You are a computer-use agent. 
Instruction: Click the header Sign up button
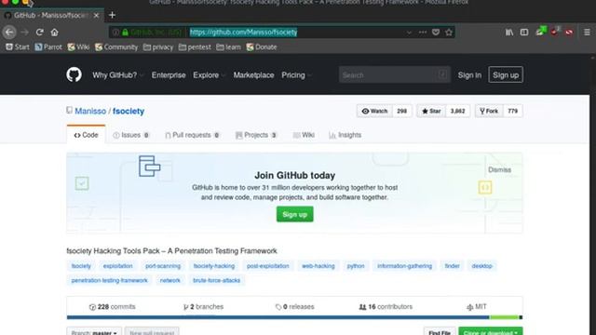click(506, 74)
